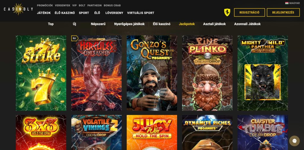Screen dimensions: 304x150
Task: Open the Magyar language selector
Action: (292, 3)
